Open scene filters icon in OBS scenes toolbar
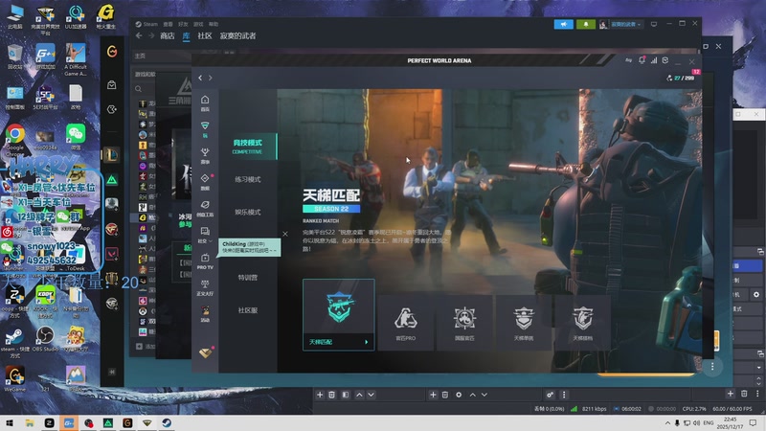 [346, 395]
